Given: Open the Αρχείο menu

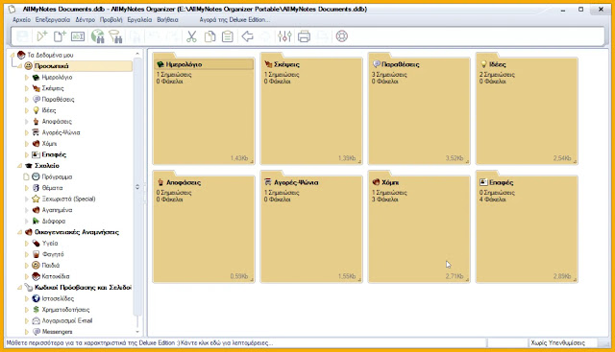Looking at the screenshot, I should 21,19.
